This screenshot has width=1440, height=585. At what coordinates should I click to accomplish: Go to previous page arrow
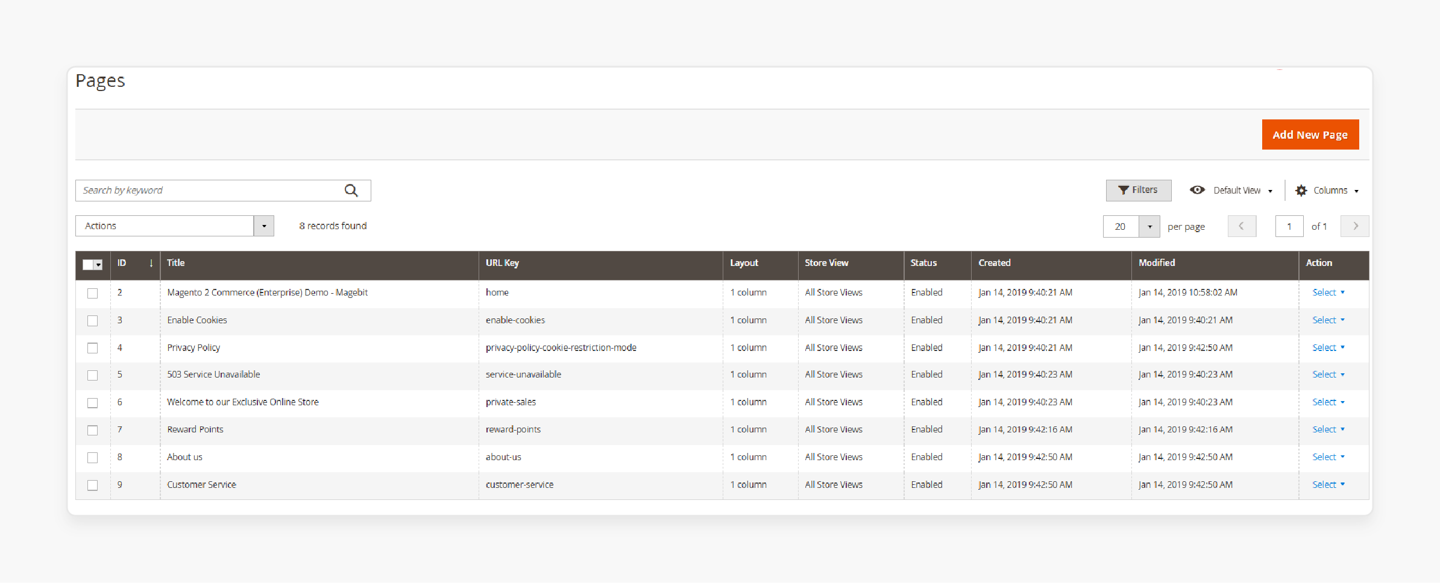coord(1242,226)
